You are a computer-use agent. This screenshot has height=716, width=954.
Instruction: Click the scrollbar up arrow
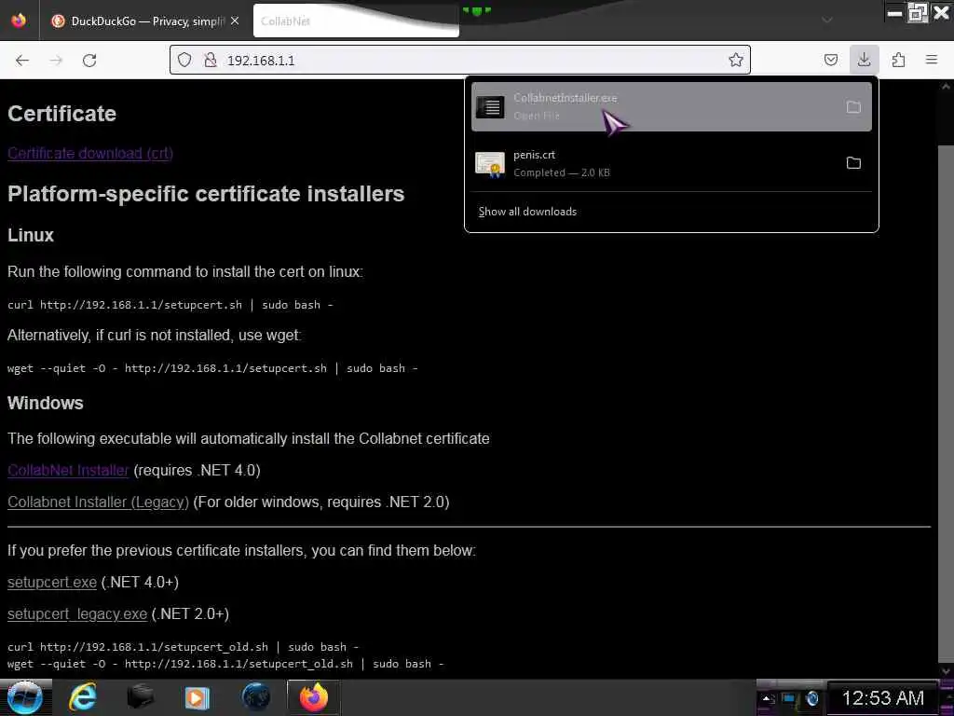[946, 87]
